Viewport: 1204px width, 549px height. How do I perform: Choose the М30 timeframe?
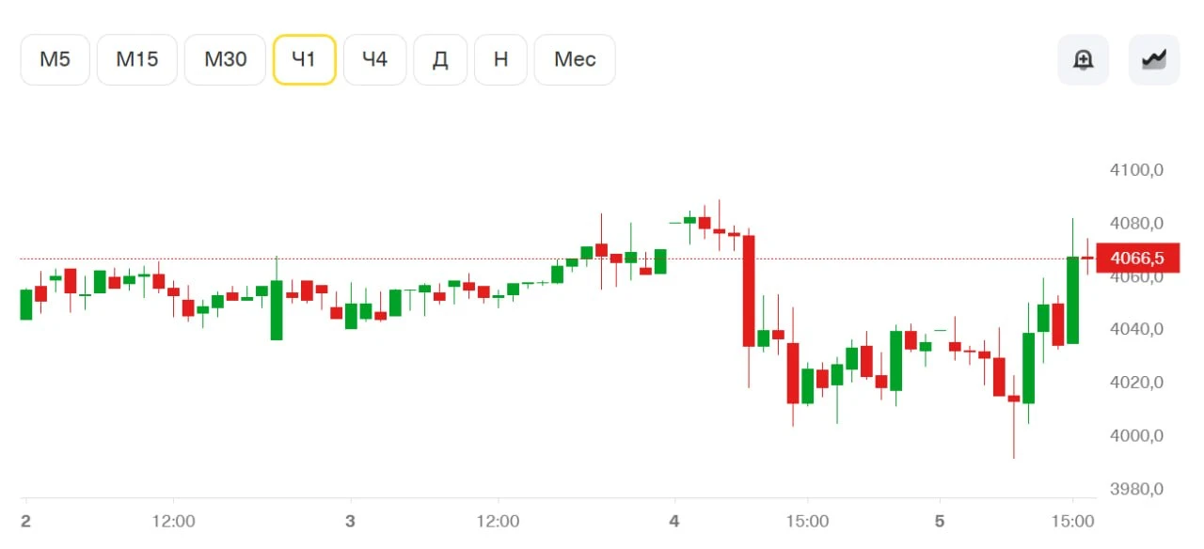(226, 60)
